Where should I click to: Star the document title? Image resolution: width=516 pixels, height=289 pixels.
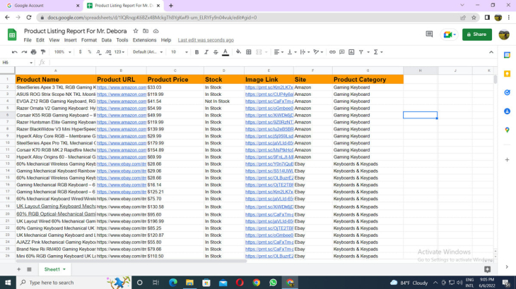tap(136, 31)
